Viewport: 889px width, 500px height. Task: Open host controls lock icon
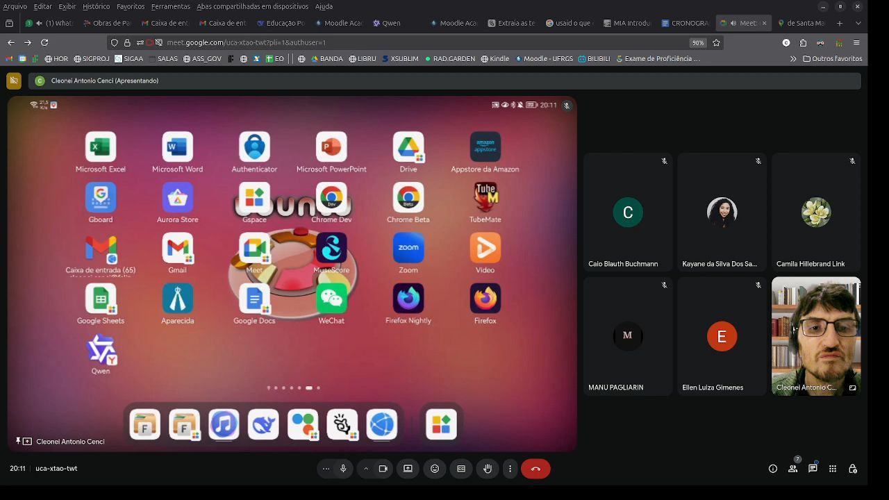tap(853, 469)
